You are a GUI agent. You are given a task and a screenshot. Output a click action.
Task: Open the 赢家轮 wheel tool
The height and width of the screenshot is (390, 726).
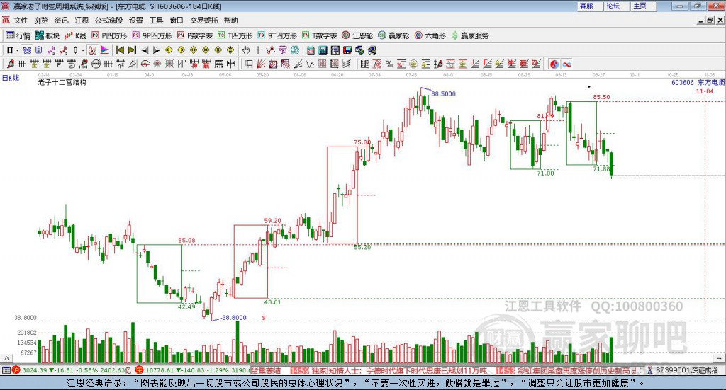click(393, 35)
